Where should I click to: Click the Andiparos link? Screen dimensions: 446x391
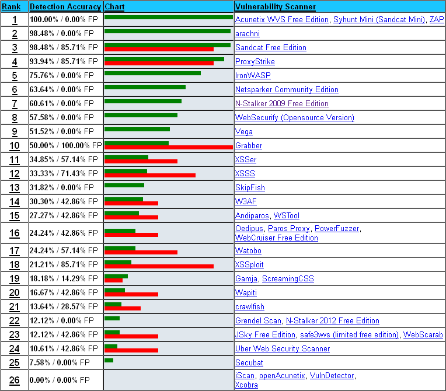[252, 215]
